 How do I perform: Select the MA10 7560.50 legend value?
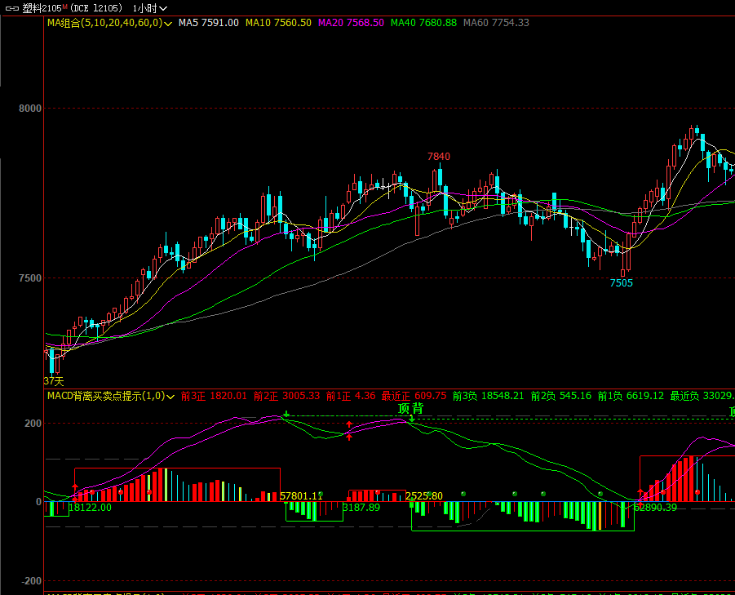pos(278,23)
